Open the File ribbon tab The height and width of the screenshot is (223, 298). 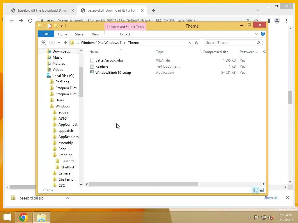46,34
